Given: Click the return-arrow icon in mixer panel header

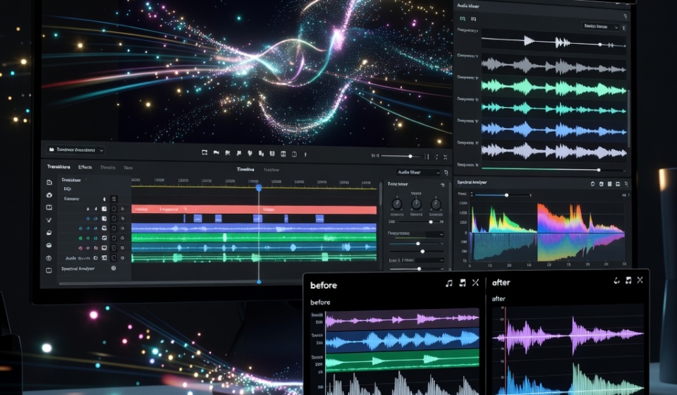Looking at the screenshot, I should point(442,185).
